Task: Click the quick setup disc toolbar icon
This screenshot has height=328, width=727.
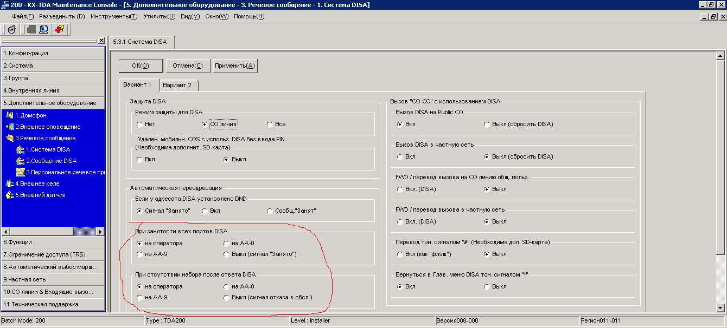Action: click(12, 29)
